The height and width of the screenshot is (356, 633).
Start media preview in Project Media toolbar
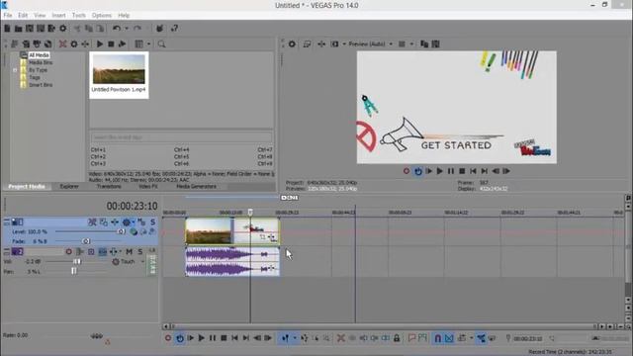(x=100, y=44)
